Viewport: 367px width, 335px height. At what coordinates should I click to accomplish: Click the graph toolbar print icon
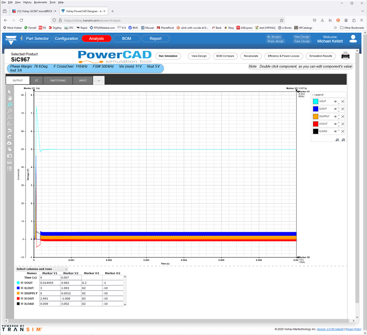[x=9, y=162]
